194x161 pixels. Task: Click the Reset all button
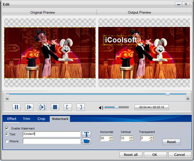point(131,155)
